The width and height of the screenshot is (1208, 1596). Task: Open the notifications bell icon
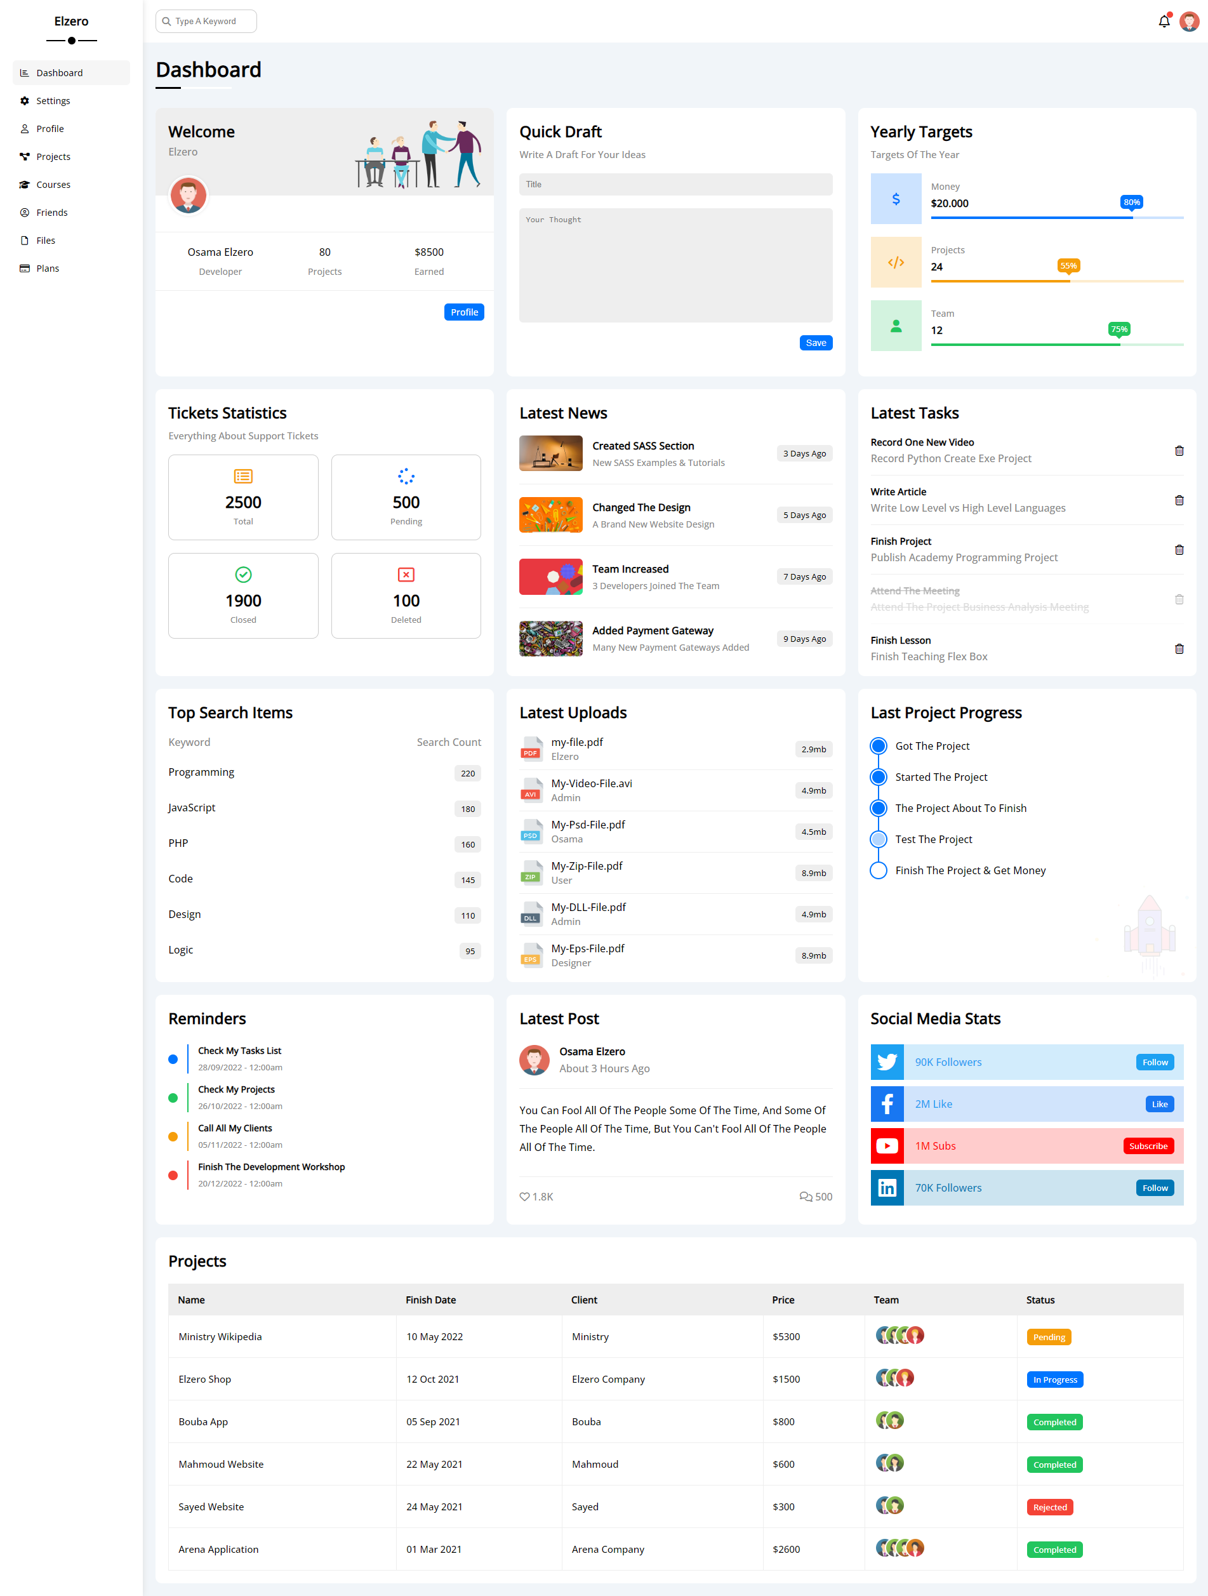click(1164, 22)
